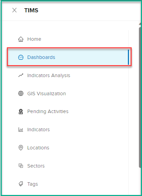This screenshot has width=142, height=196.
Task: Click the sidebar vertical scrollbar
Action: click(140, 98)
